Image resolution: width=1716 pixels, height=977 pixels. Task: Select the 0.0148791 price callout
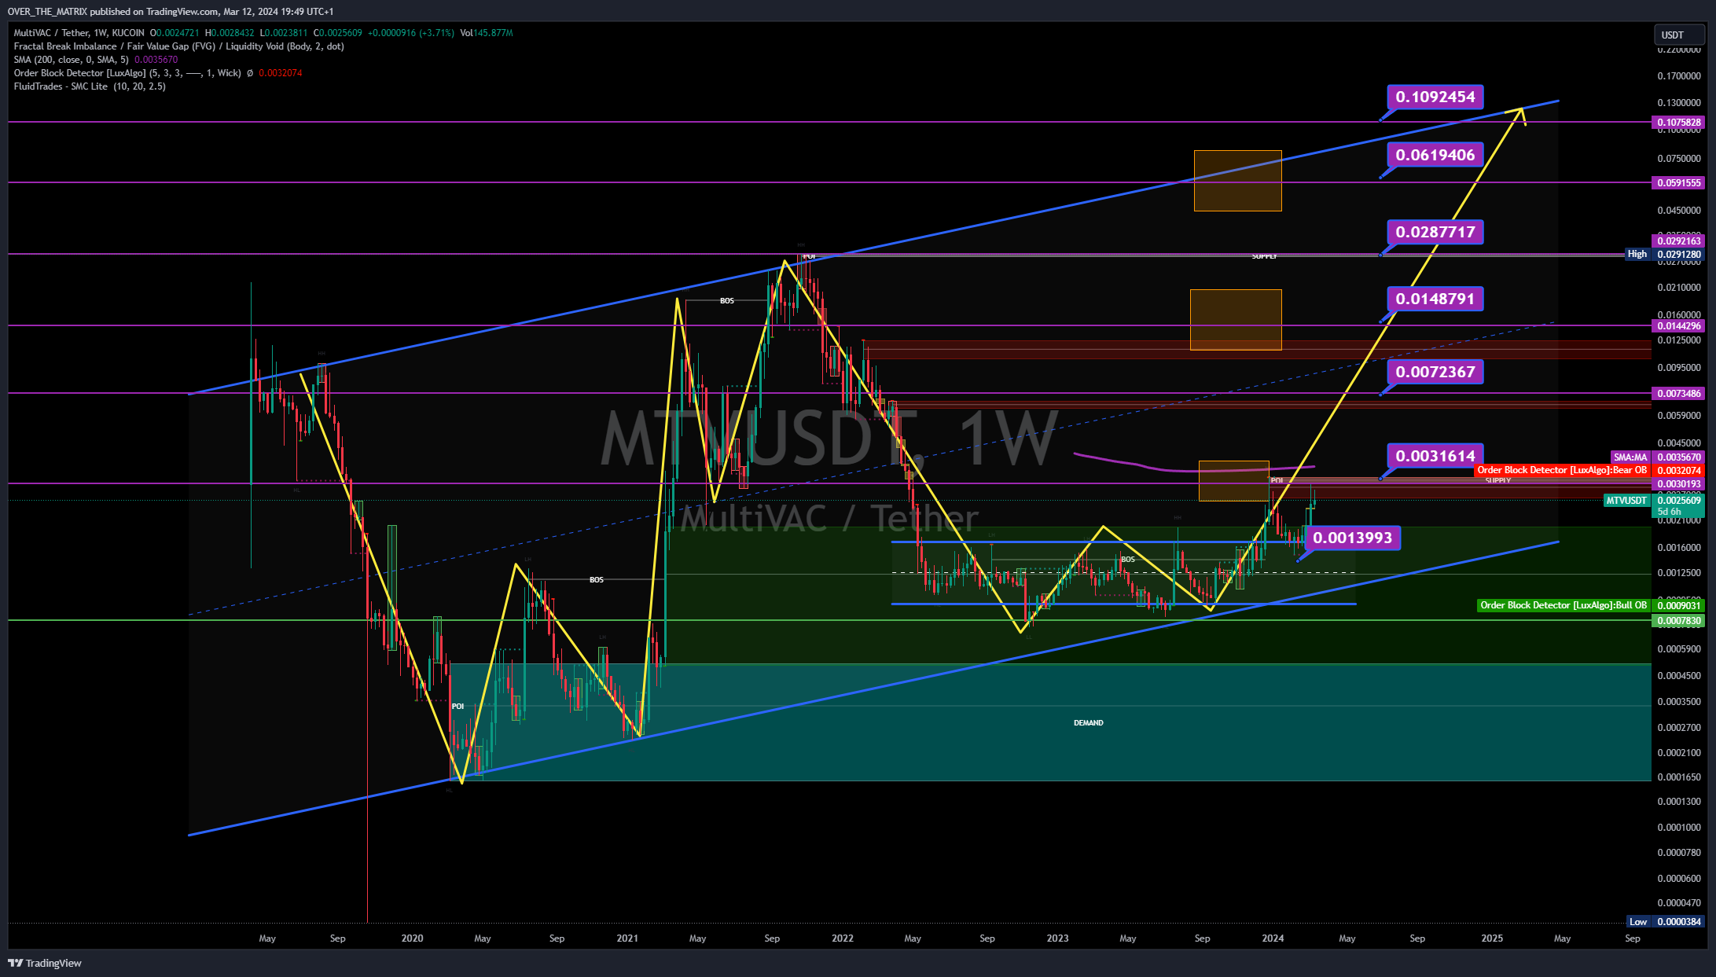(1435, 299)
